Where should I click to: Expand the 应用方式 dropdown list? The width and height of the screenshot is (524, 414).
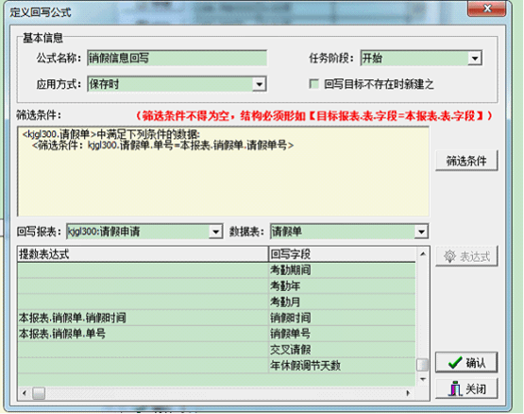click(x=259, y=84)
